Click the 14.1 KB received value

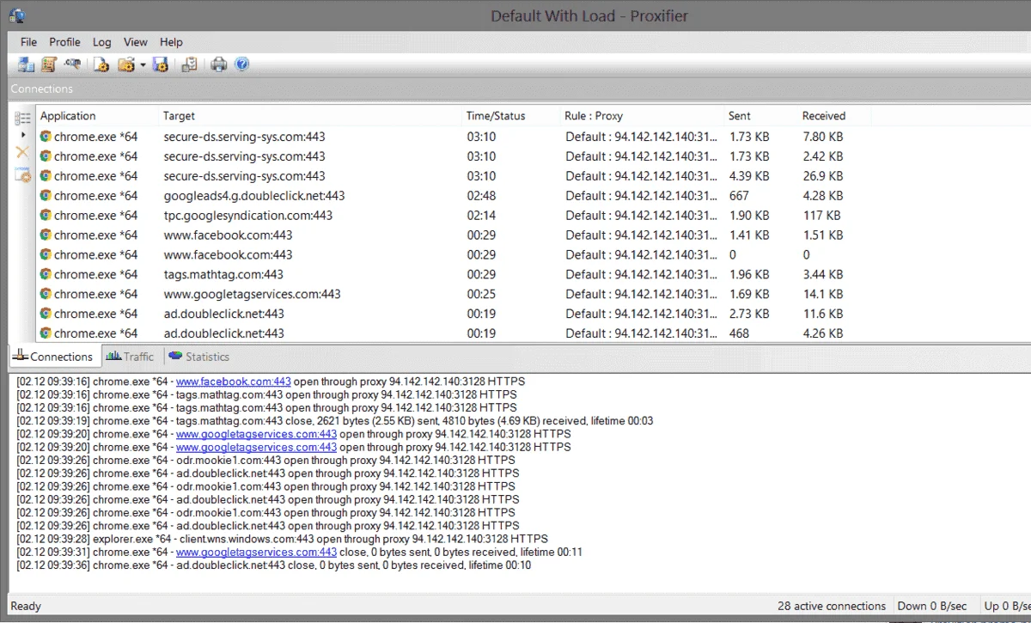(823, 295)
